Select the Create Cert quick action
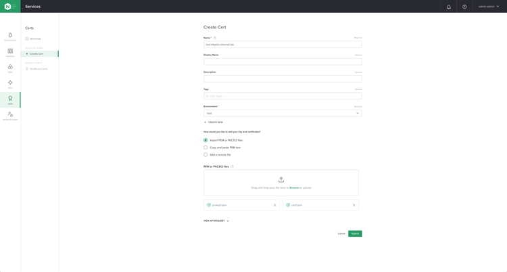 (x=39, y=53)
